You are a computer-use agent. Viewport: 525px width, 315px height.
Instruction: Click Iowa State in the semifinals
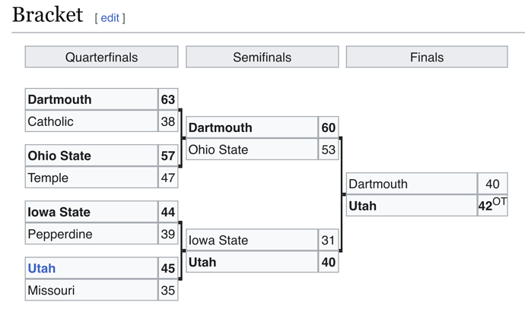point(252,240)
